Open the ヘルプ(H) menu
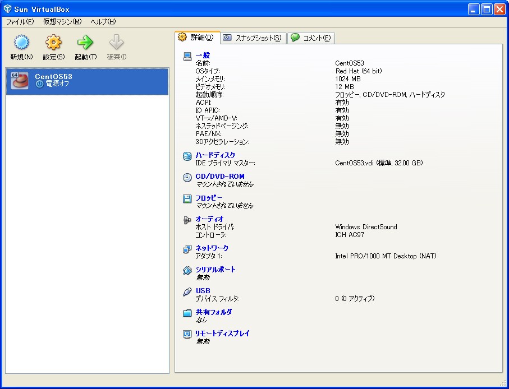The image size is (509, 389). pos(103,22)
